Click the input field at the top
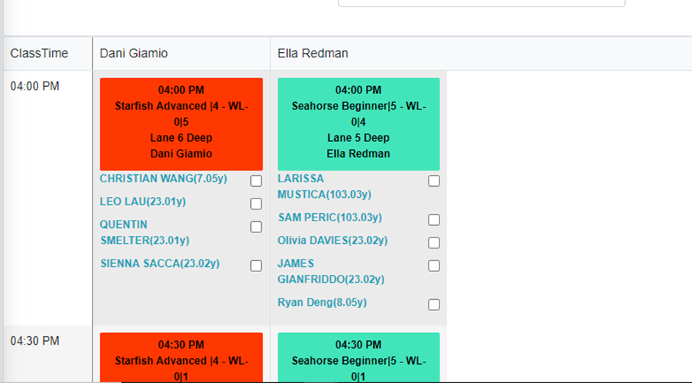 click(481, 3)
